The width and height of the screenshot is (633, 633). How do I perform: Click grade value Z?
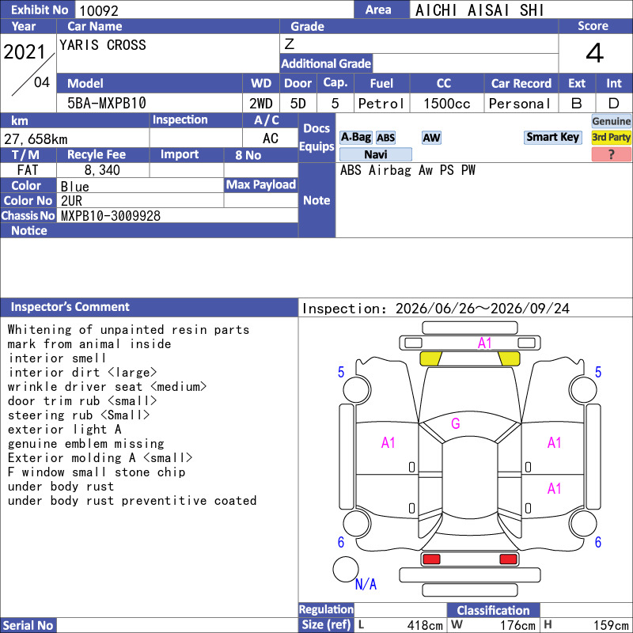(289, 44)
